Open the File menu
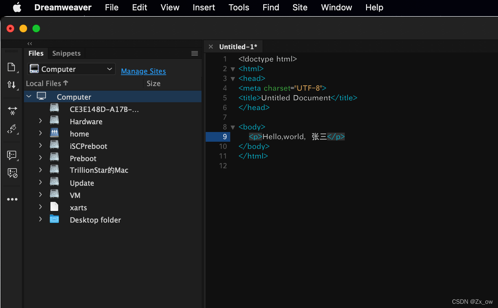This screenshot has height=308, width=498. (112, 7)
